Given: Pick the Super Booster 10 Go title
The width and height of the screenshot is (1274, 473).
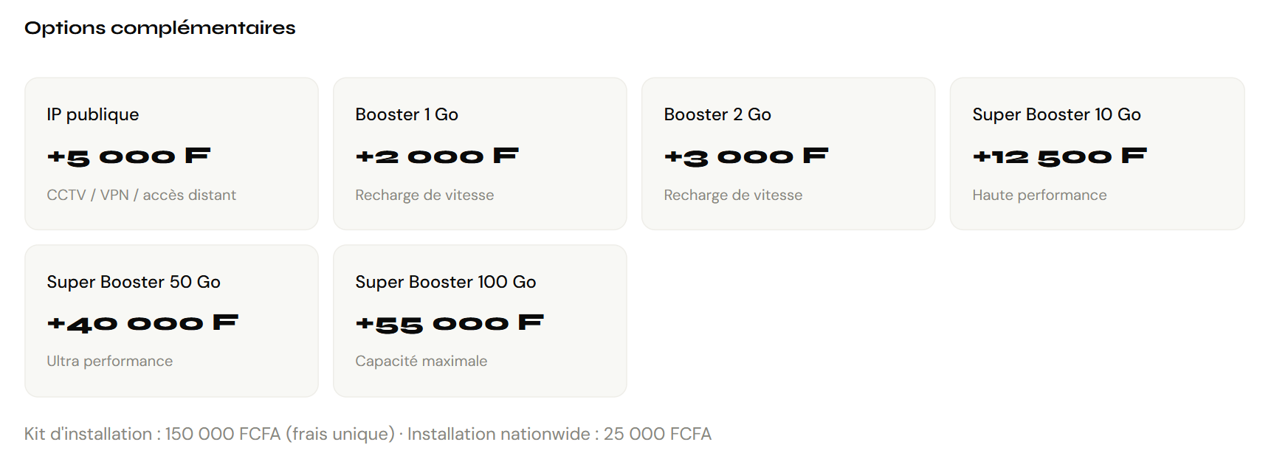Looking at the screenshot, I should (x=1056, y=114).
